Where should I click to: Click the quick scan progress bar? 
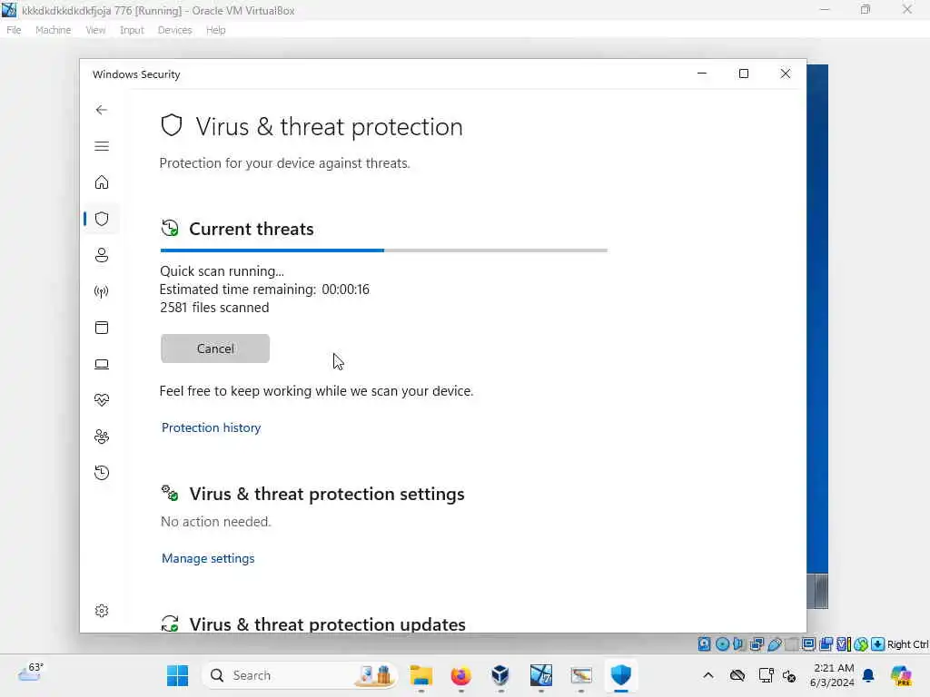pos(384,250)
